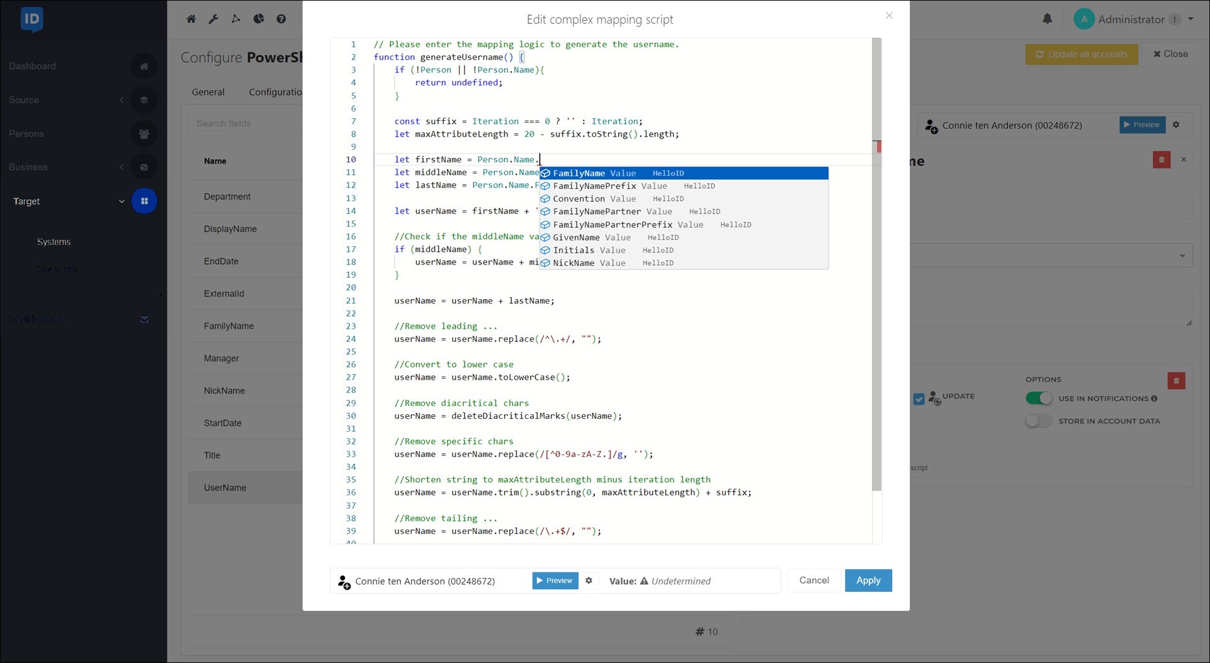Close the Edit complex mapping script dialog

pyautogui.click(x=889, y=15)
